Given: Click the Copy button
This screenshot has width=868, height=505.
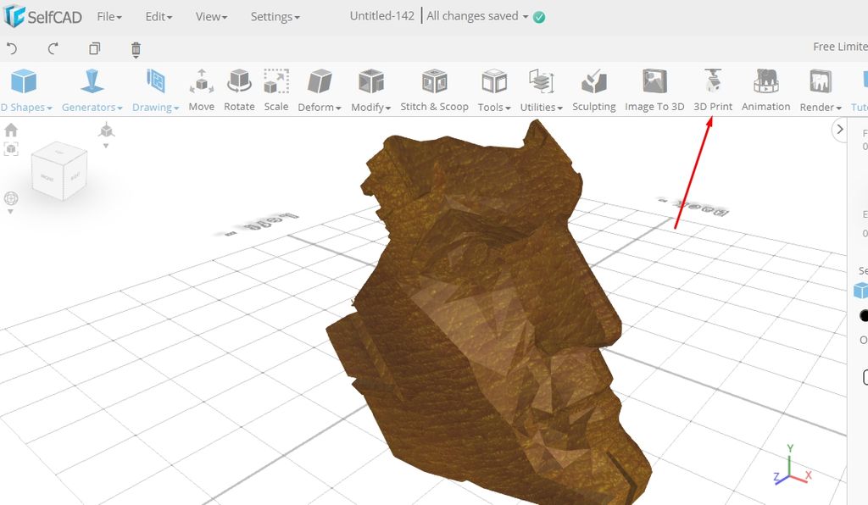Looking at the screenshot, I should pos(94,49).
